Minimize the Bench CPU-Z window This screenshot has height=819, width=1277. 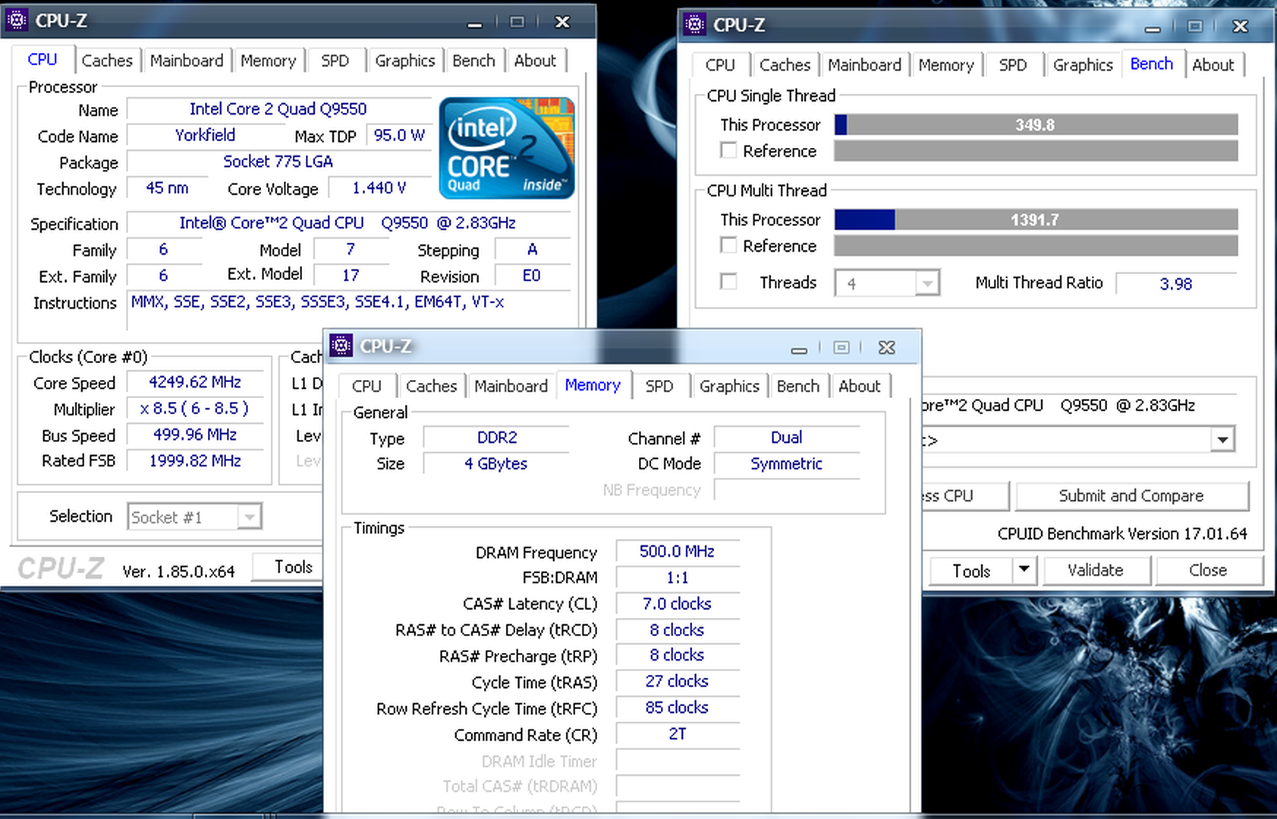1153,27
